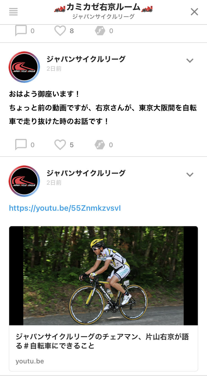
Task: Tap hexagon F icon on topmost post
Action: [x=100, y=31]
